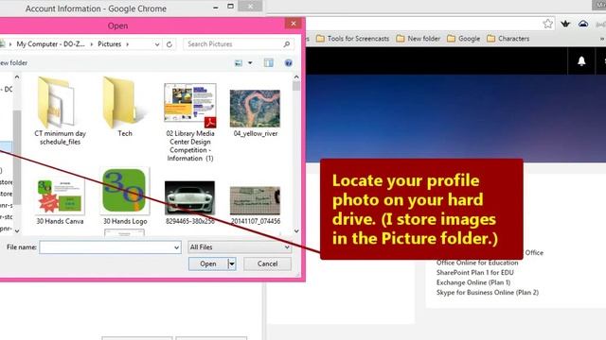Click the Cancel button

tap(267, 264)
